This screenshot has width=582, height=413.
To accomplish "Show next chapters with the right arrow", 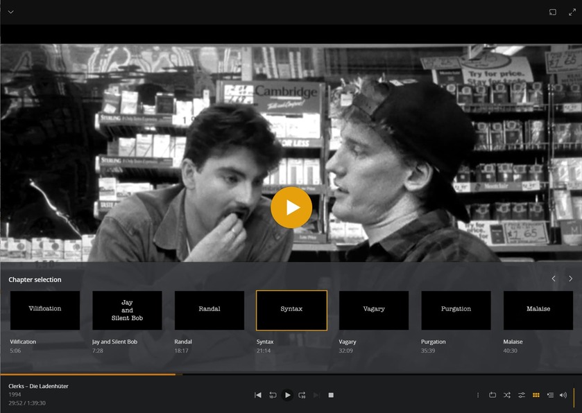I will tap(570, 279).
